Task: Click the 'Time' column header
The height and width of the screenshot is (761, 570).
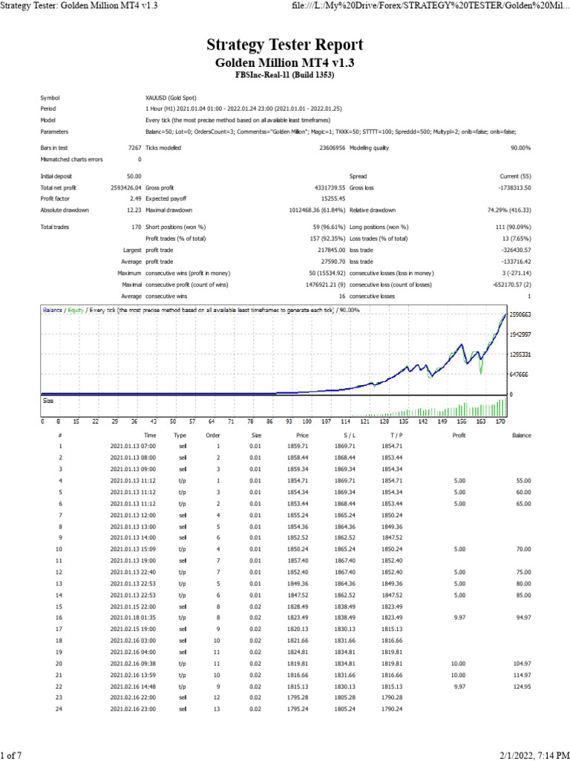Action: tap(150, 435)
